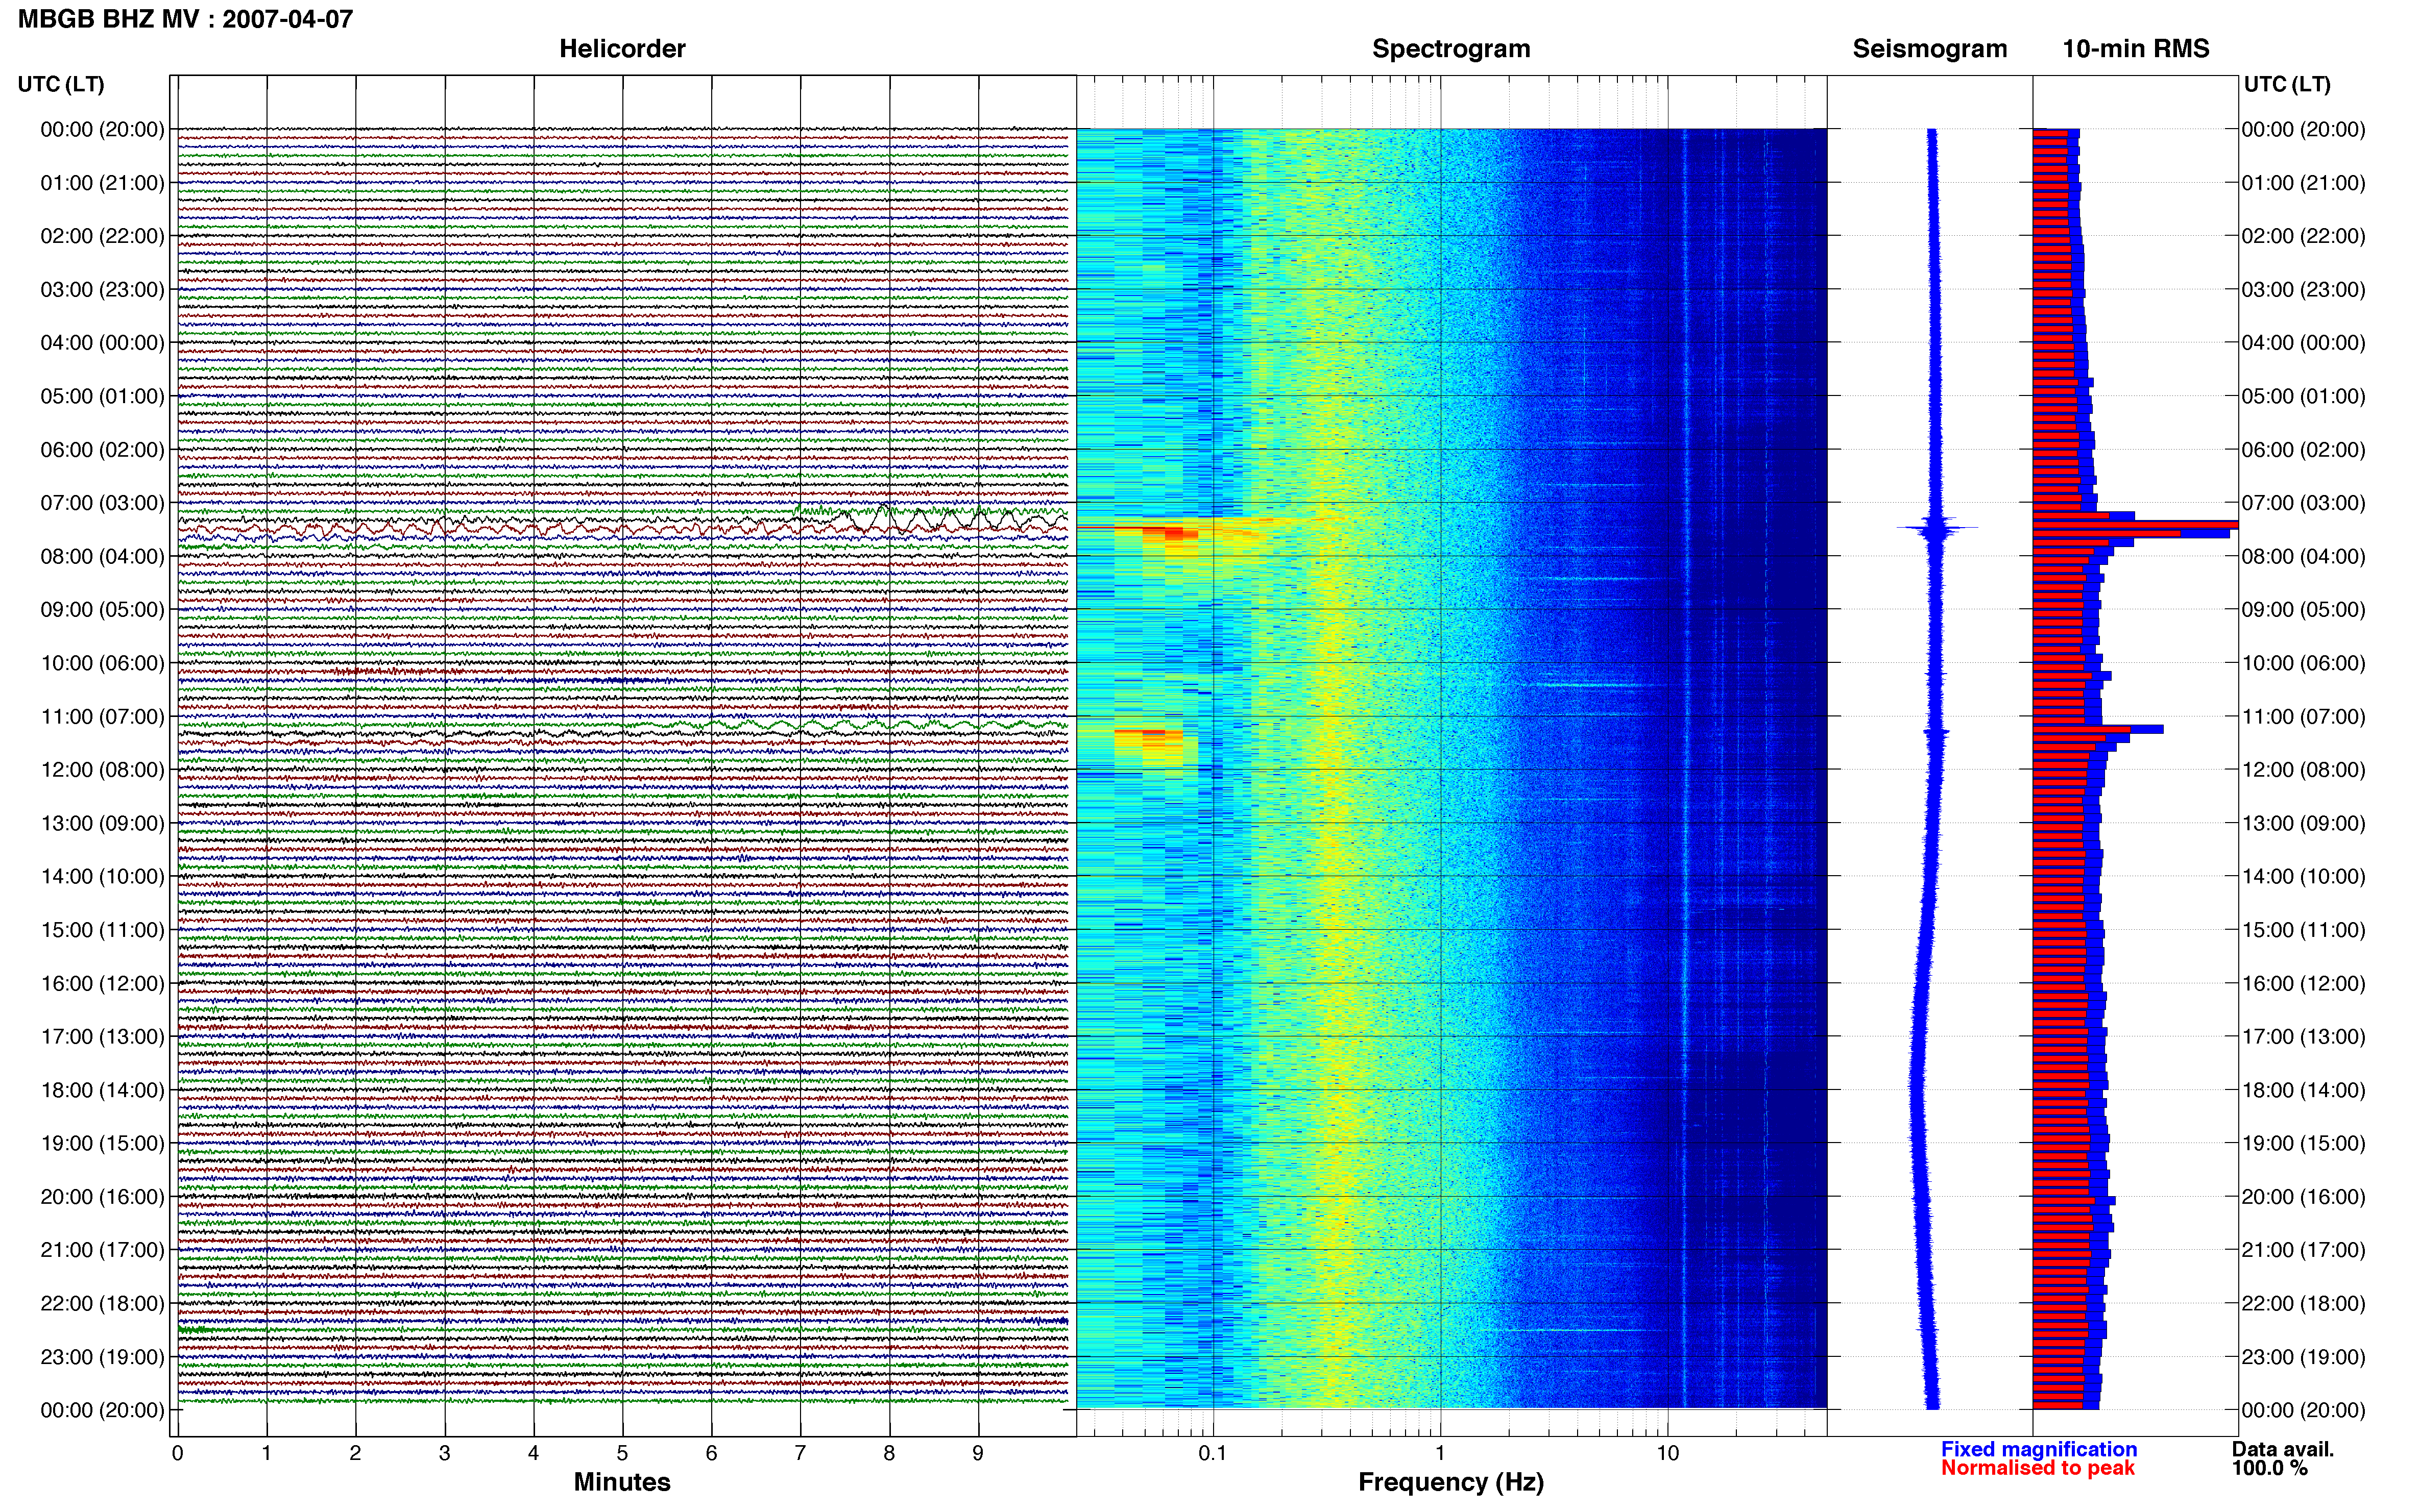Click the 10-min RMS panel heading
Screen dimensions: 2420x1512
coord(2136,49)
